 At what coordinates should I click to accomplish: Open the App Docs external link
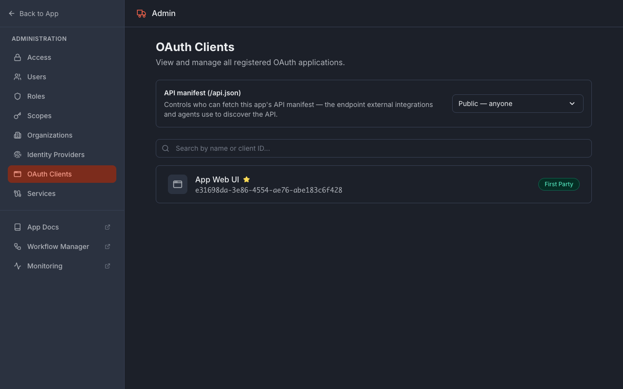pyautogui.click(x=62, y=227)
